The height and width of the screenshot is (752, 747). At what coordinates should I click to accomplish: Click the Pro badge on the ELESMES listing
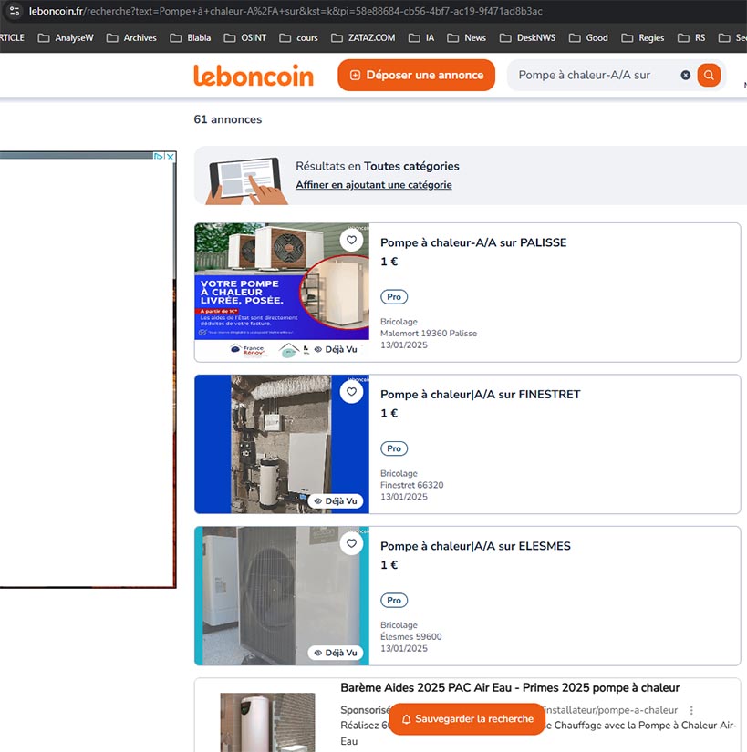pos(394,600)
